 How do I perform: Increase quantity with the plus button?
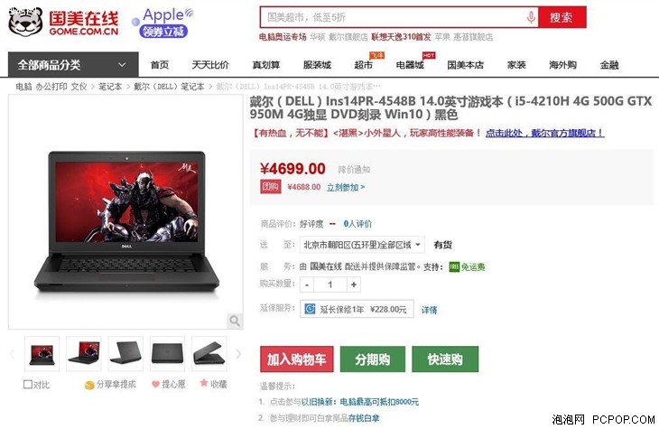[354, 284]
